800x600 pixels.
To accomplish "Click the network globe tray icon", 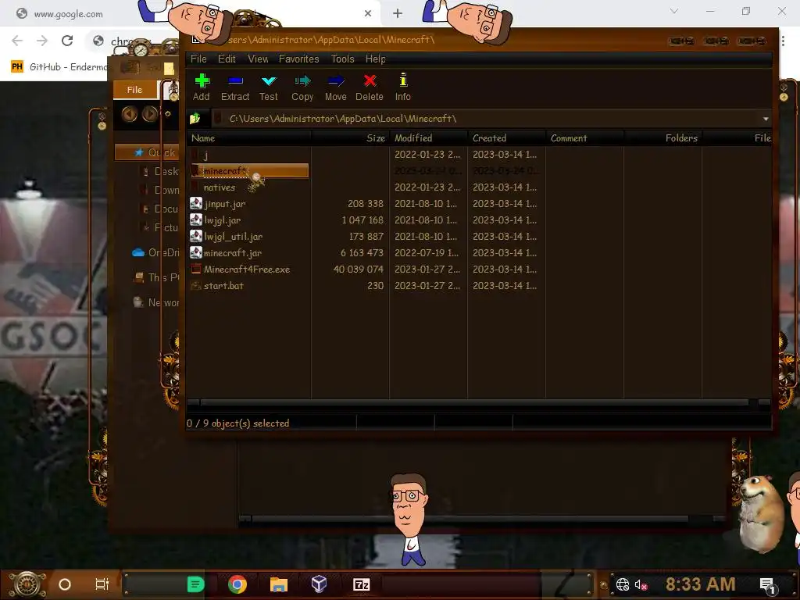I will (x=623, y=584).
